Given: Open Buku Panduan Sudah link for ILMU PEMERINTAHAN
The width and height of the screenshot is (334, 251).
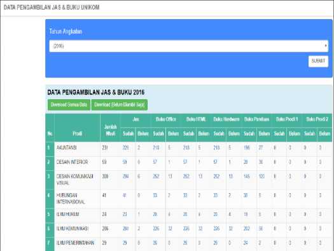Looking at the screenshot, I should [246, 243].
